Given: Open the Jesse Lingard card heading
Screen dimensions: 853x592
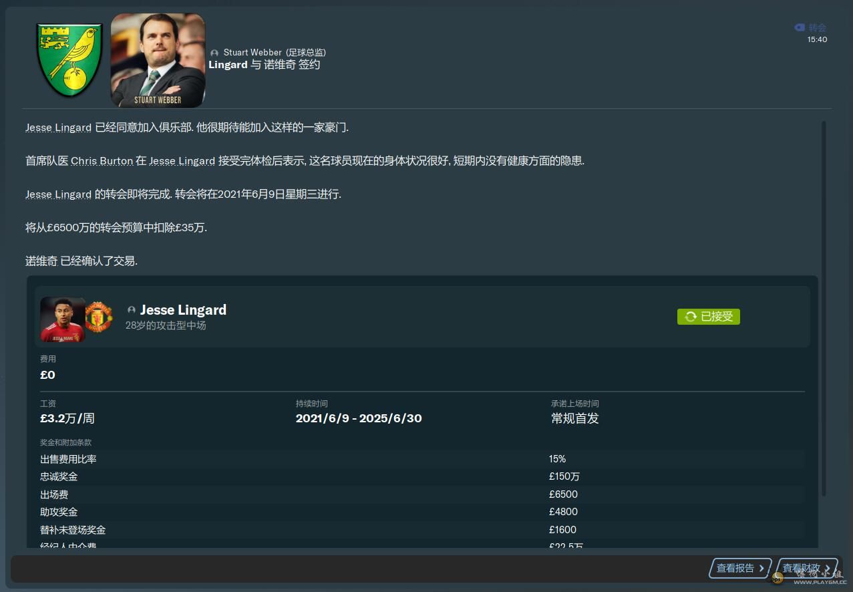Looking at the screenshot, I should coord(183,310).
